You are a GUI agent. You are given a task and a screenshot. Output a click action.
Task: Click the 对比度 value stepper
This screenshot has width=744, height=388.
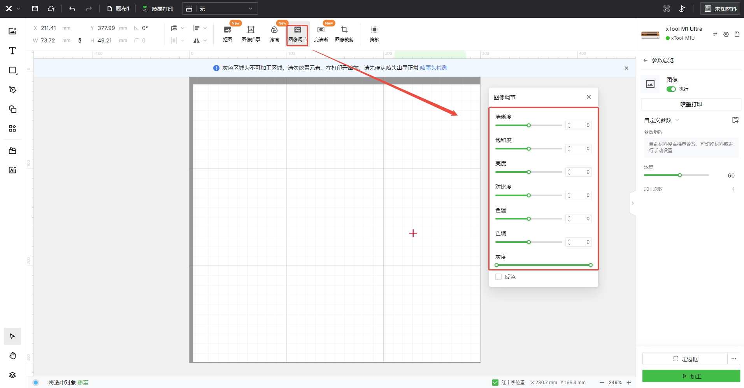pos(569,195)
